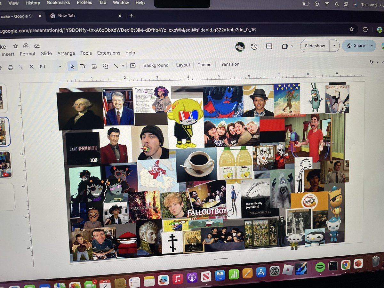384x288 pixels.
Task: Start a video call with camera icon
Action: click(285, 46)
